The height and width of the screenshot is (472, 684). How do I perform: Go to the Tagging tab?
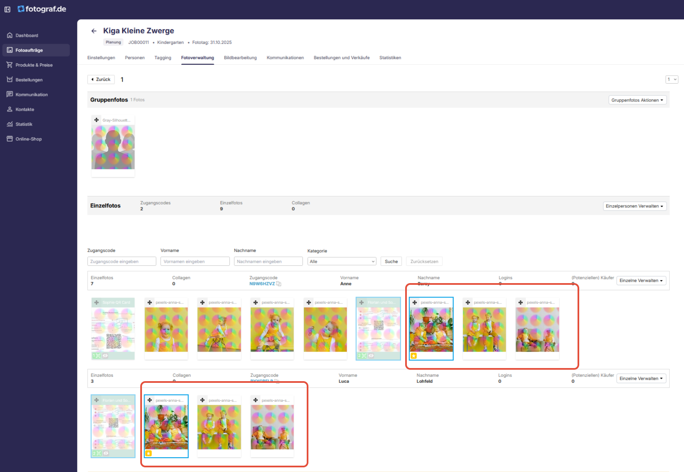[x=163, y=58]
